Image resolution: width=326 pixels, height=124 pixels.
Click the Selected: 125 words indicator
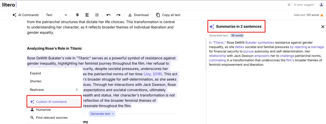(x=306, y=15)
